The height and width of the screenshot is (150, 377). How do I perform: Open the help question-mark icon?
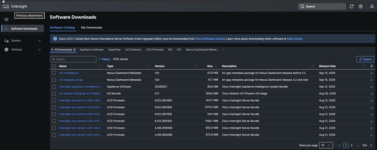361,7
